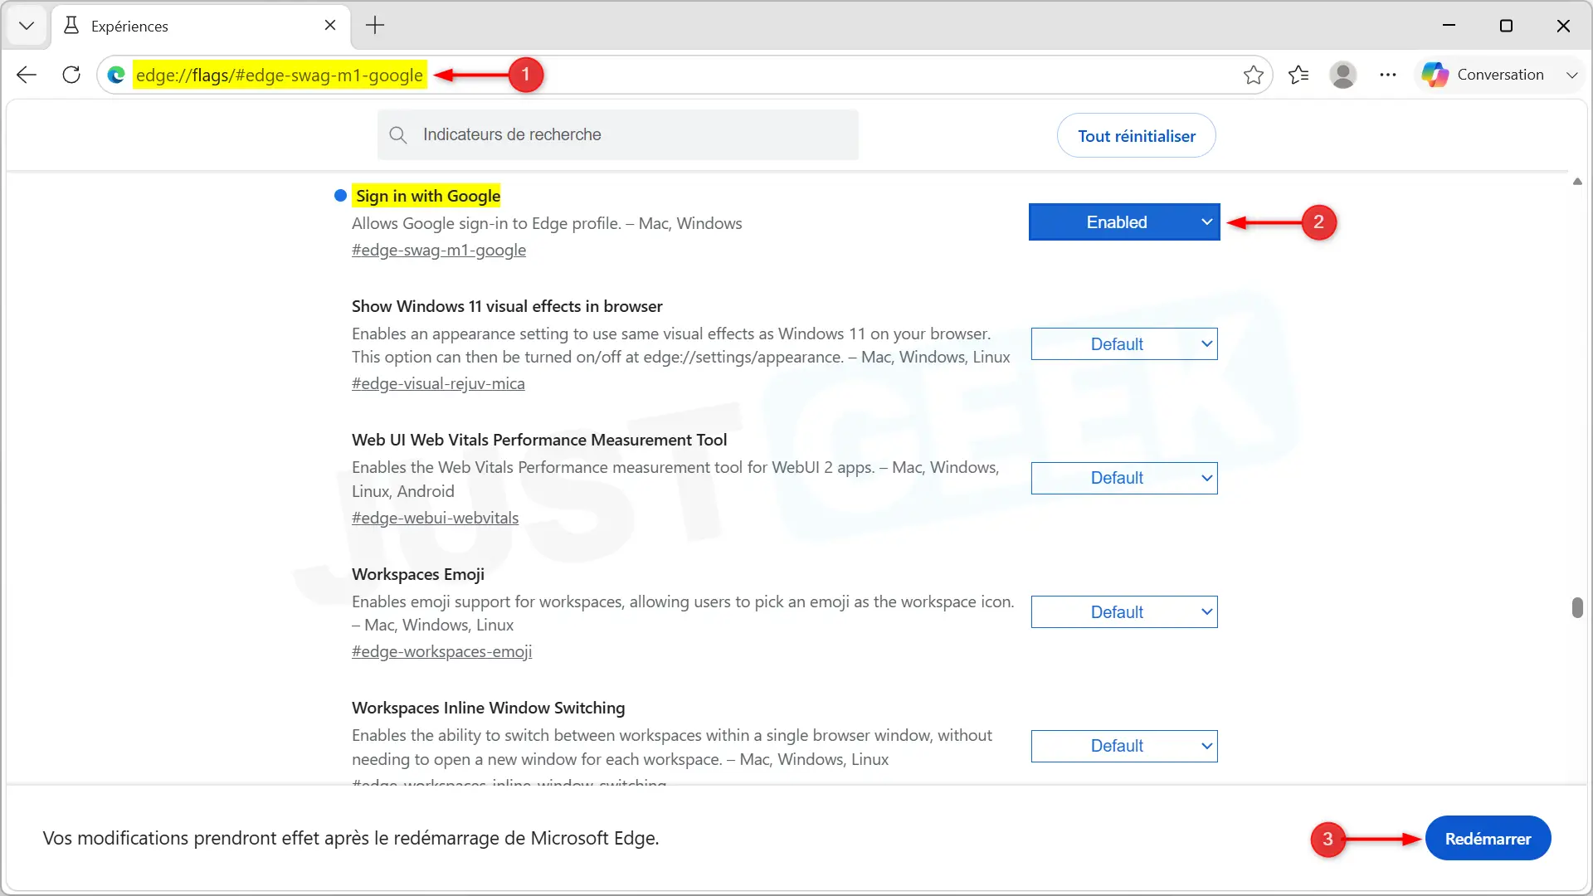
Task: Click the blue modified-flag dot indicator
Action: pyautogui.click(x=340, y=196)
